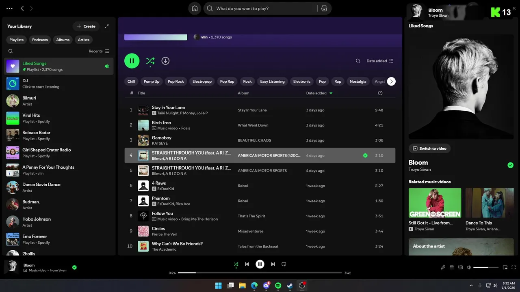Go to the previous track
The width and height of the screenshot is (520, 292).
coord(247,264)
